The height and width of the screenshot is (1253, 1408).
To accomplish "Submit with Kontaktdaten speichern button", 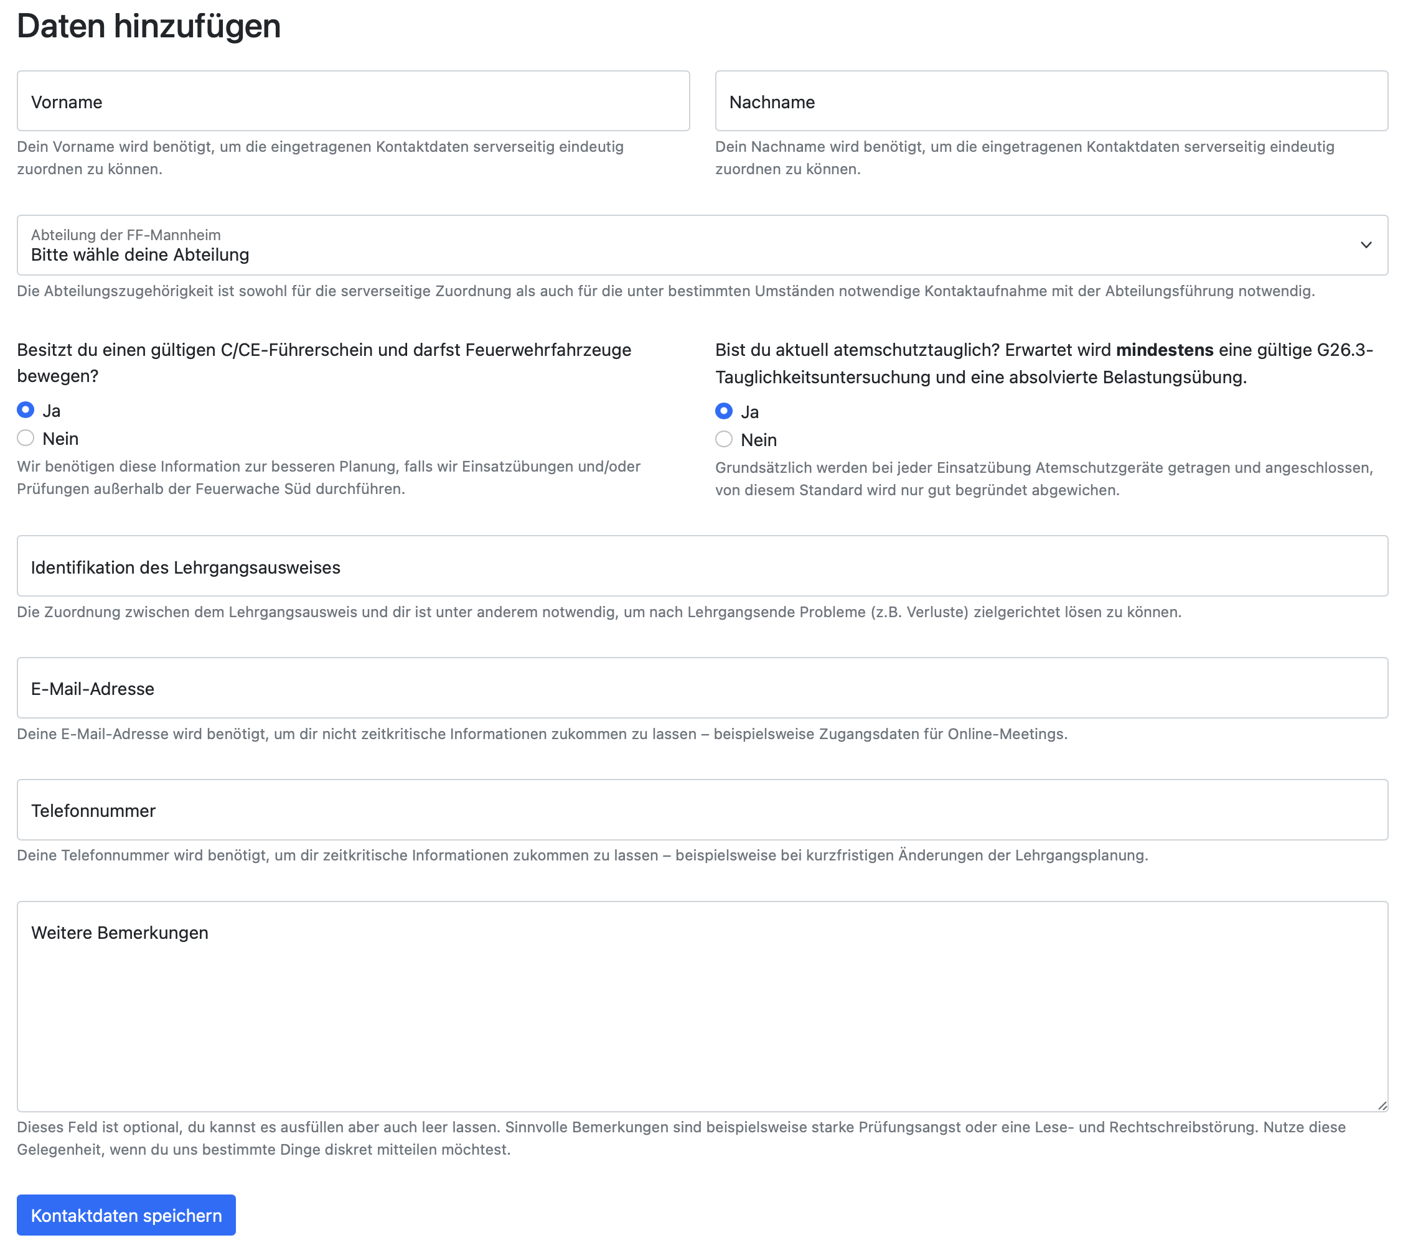I will pyautogui.click(x=126, y=1215).
